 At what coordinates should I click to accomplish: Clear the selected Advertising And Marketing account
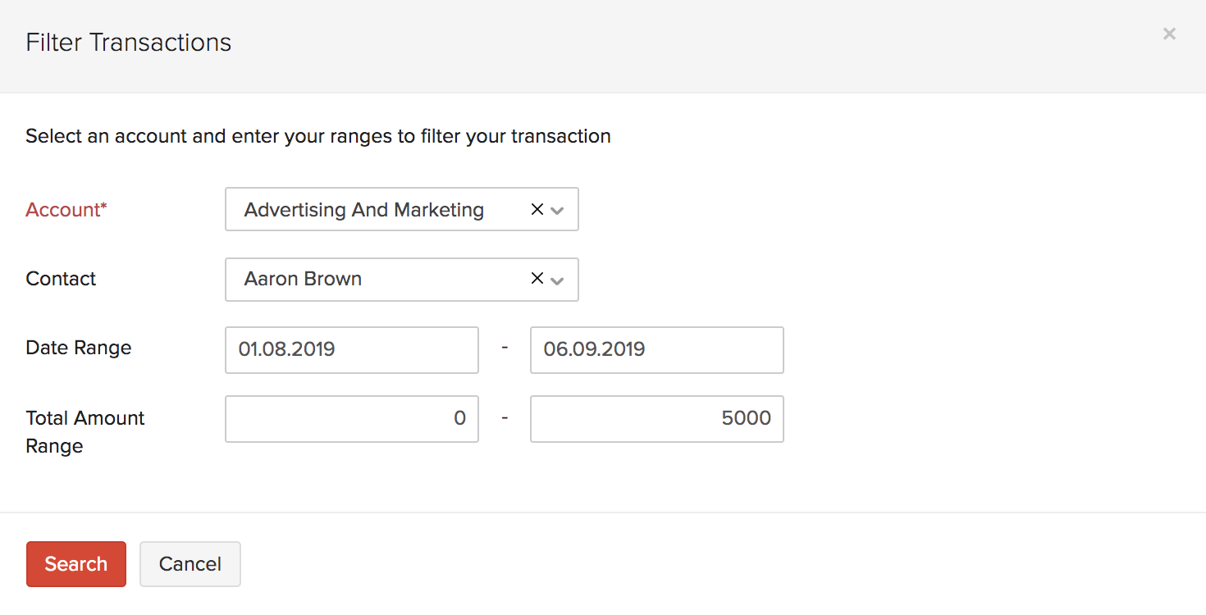point(536,209)
